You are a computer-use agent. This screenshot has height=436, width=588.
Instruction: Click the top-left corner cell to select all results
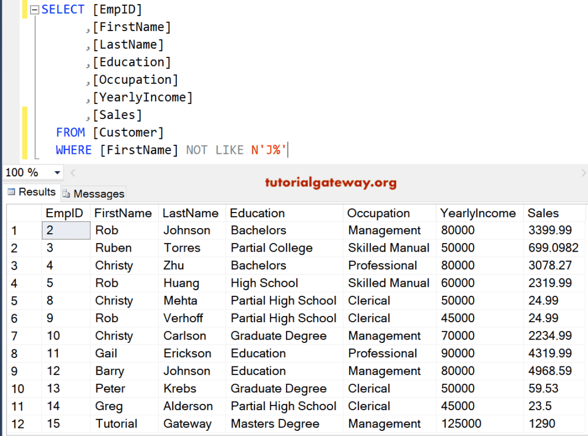pos(24,213)
